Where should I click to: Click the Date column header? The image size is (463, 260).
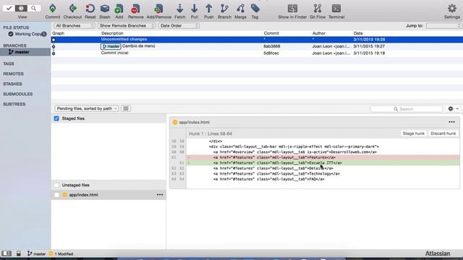pyautogui.click(x=358, y=33)
